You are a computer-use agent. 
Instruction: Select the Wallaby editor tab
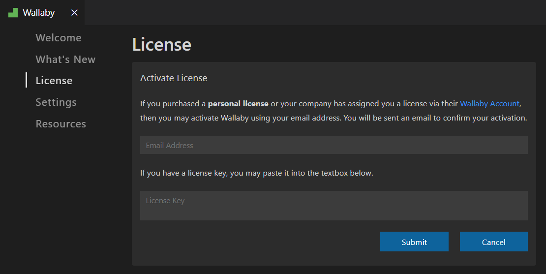tap(42, 12)
